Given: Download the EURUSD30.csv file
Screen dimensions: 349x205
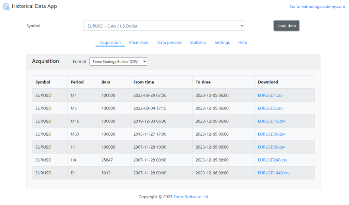Looking at the screenshot, I should [x=271, y=134].
